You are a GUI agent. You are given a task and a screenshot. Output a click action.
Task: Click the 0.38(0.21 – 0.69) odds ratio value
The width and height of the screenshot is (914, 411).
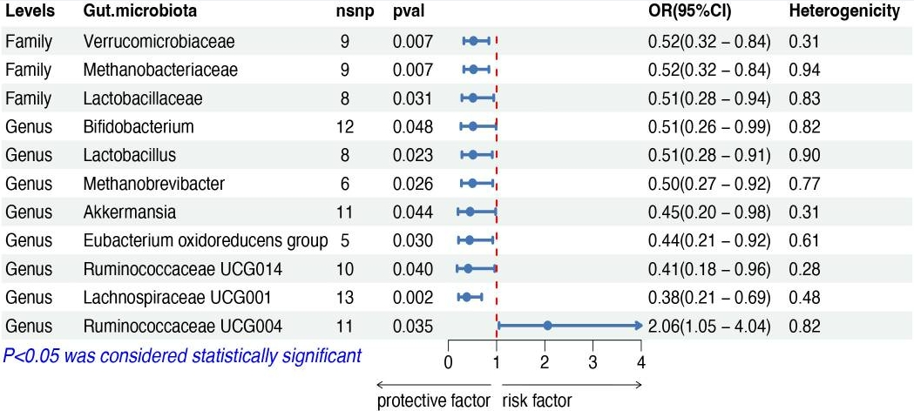click(709, 298)
